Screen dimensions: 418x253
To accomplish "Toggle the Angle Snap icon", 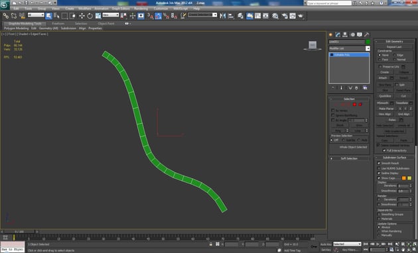I will [159, 16].
